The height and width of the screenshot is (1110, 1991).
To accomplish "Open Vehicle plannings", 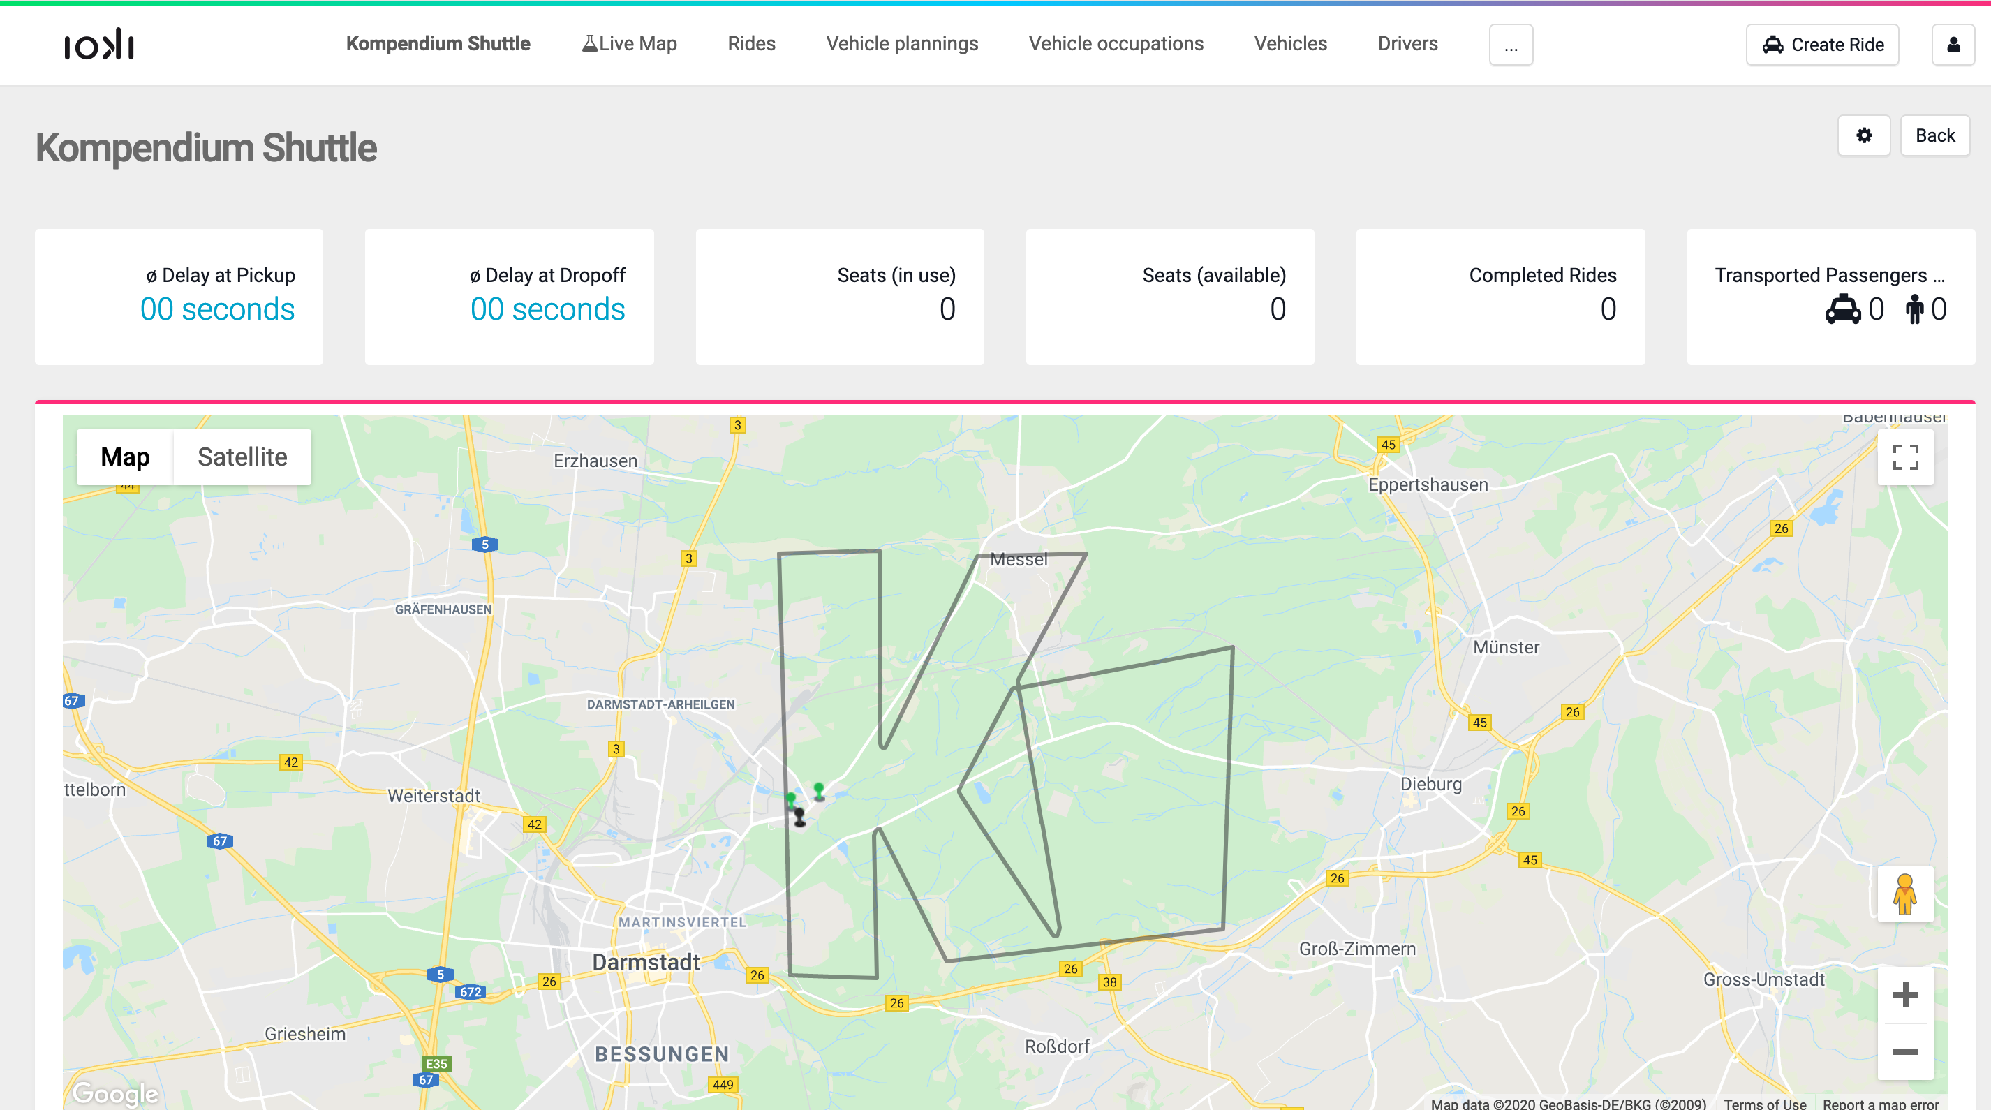I will 902,44.
